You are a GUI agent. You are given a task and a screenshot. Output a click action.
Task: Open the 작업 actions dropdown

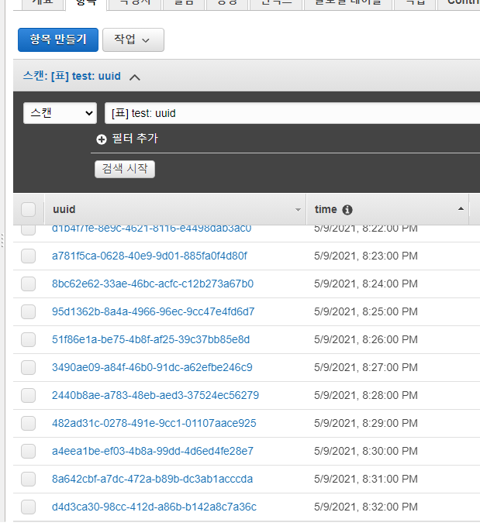(133, 40)
